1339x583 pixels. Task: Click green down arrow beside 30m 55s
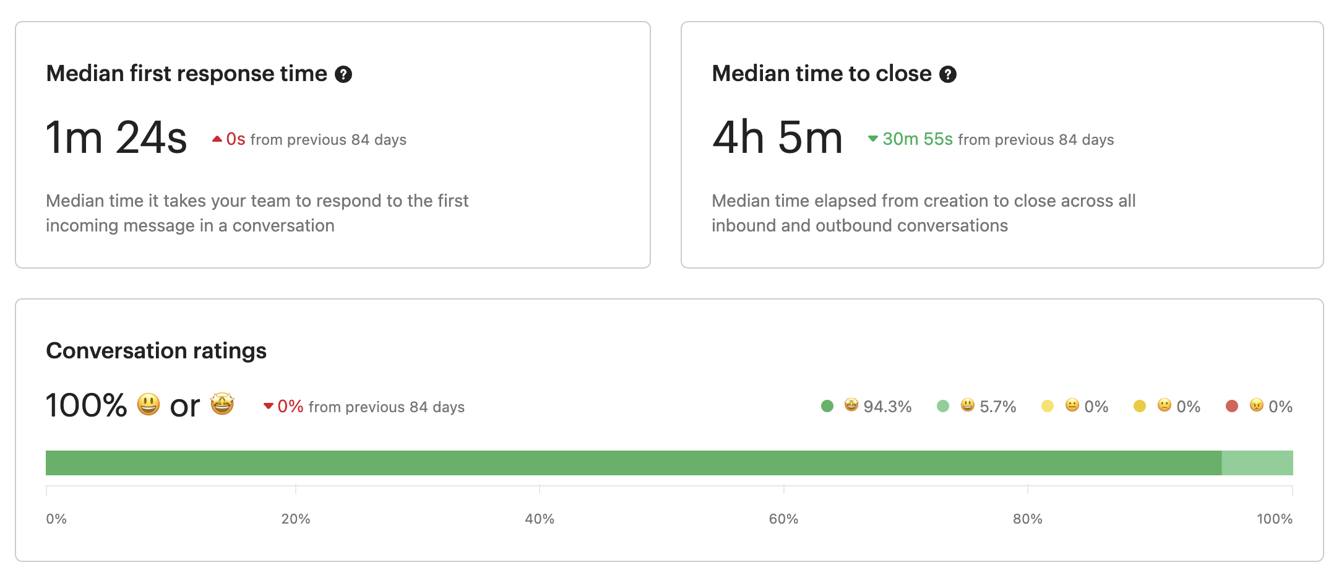[x=872, y=139]
